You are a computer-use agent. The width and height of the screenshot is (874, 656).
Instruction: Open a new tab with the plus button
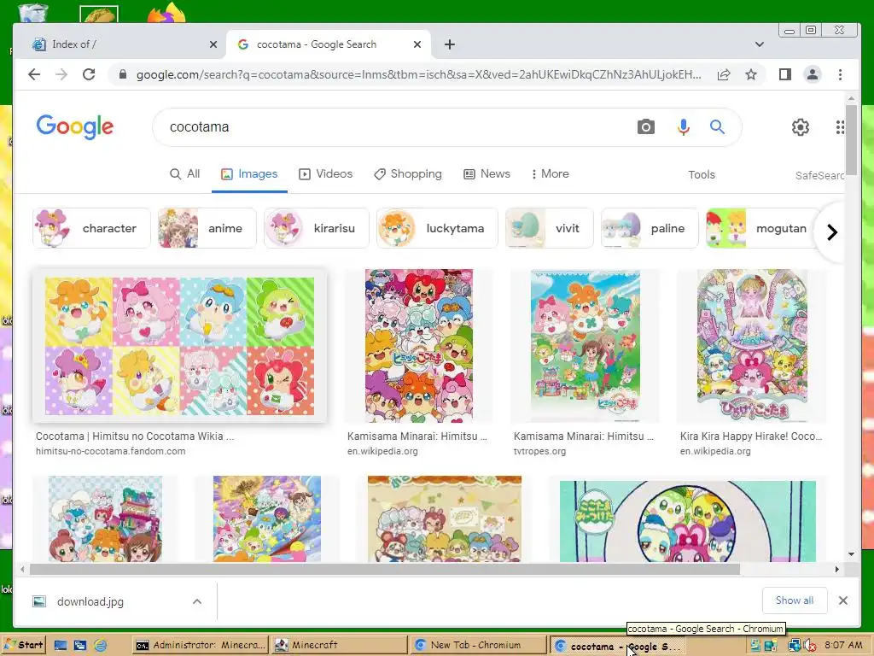pyautogui.click(x=449, y=44)
